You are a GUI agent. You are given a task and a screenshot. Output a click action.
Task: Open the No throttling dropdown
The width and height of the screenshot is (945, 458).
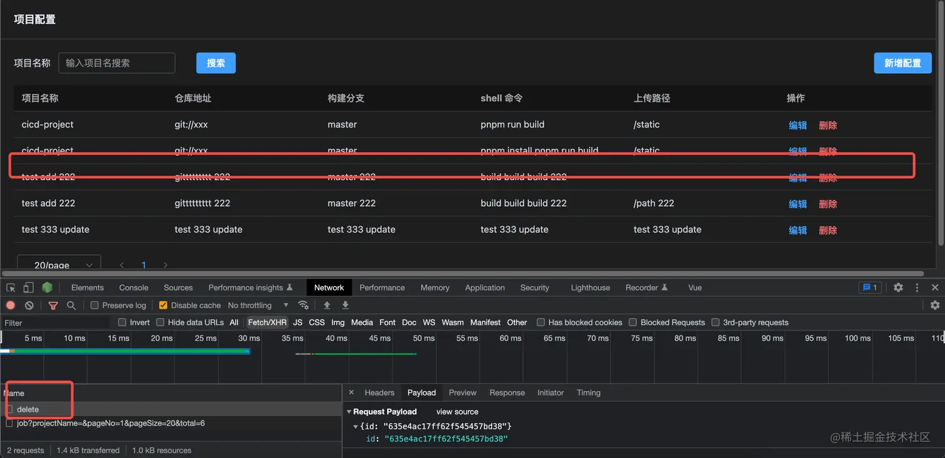click(258, 305)
